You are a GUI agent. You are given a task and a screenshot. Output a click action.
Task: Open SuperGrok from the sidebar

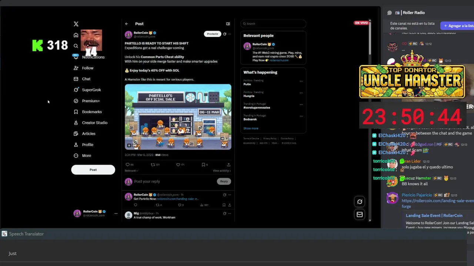(87, 90)
